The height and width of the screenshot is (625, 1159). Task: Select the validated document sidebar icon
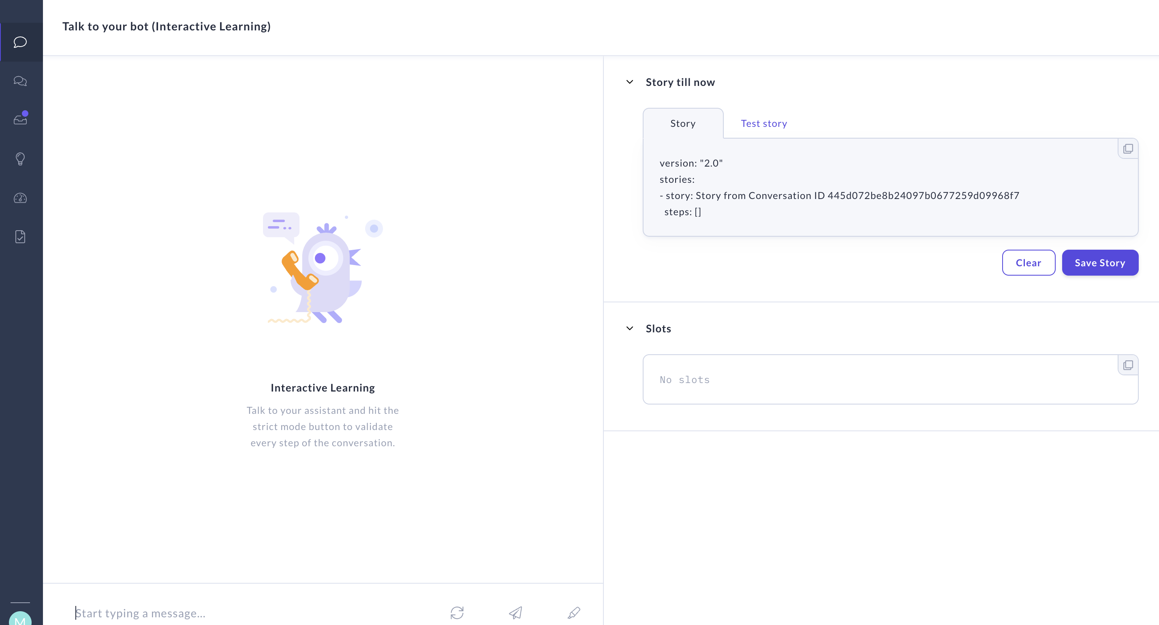[20, 237]
